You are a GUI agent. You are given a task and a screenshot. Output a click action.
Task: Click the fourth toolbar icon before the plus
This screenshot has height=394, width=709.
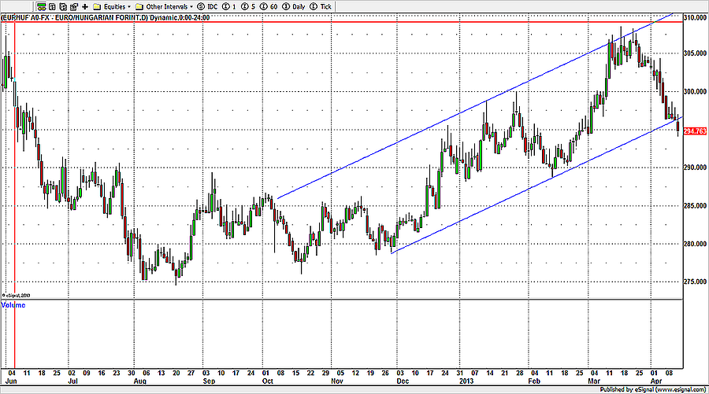(75, 6)
